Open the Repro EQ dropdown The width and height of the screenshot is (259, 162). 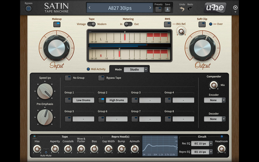(x=202, y=152)
